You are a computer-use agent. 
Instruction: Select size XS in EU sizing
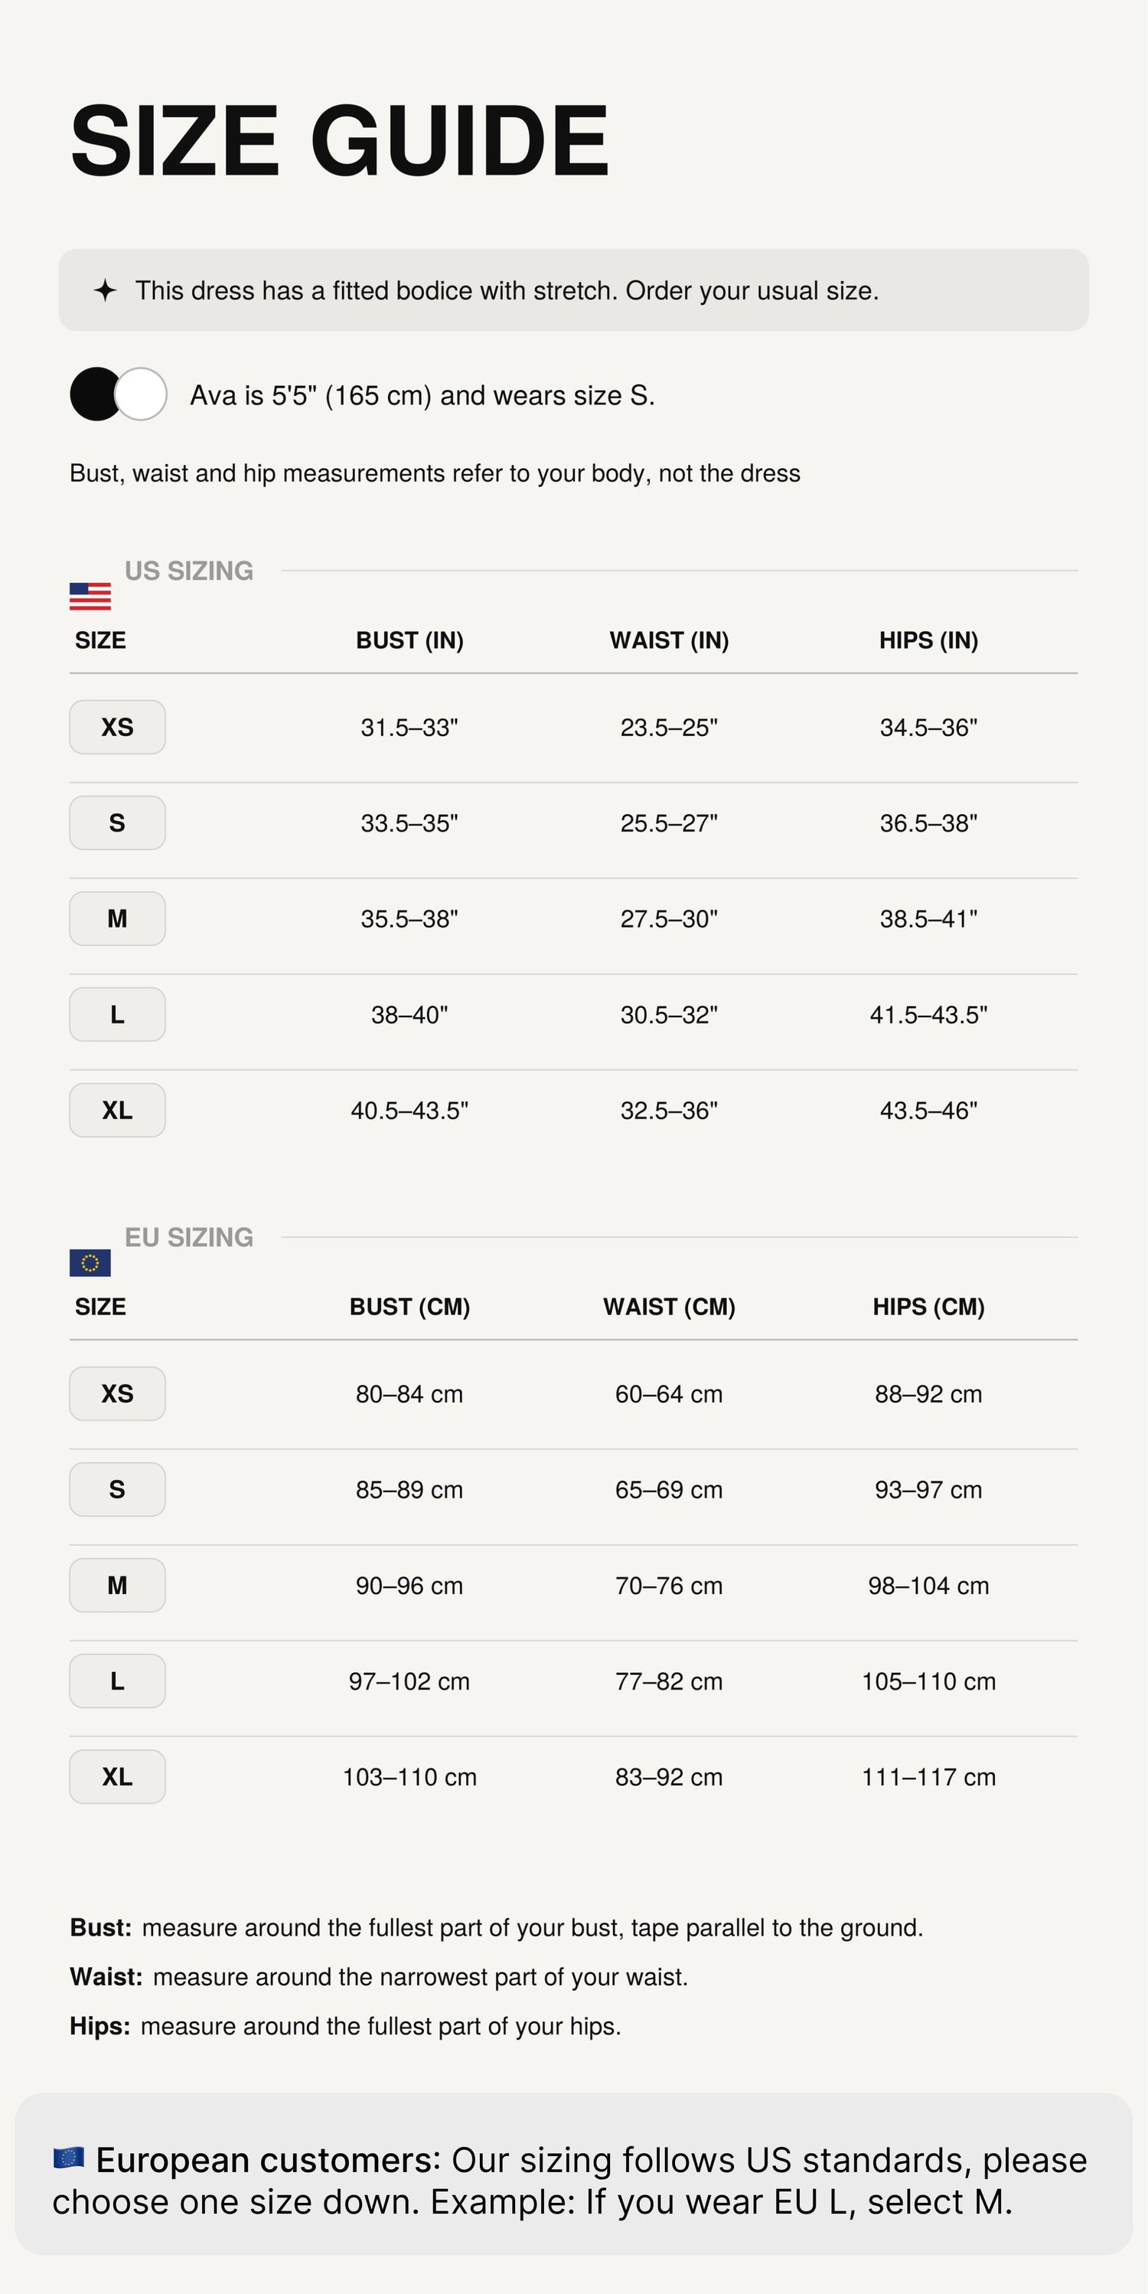click(117, 1394)
